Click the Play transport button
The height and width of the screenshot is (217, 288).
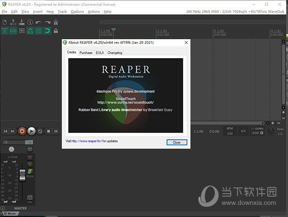pyautogui.click(x=32, y=131)
